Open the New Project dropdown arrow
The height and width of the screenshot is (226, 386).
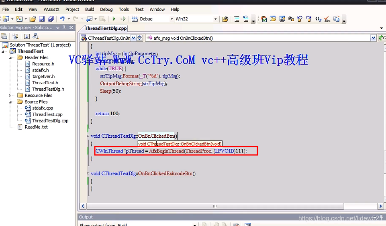12,19
